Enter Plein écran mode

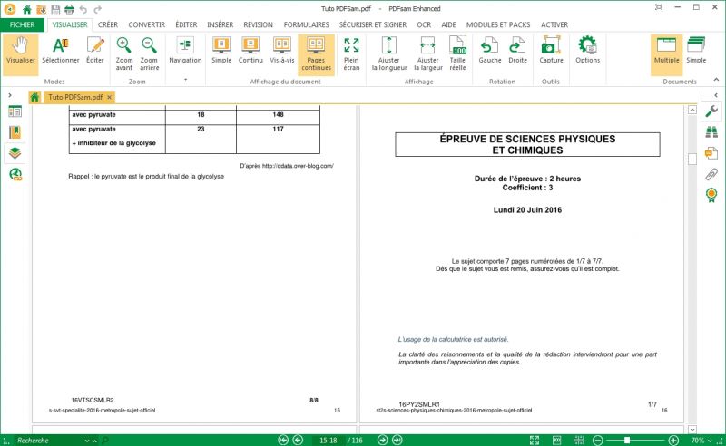click(x=351, y=54)
